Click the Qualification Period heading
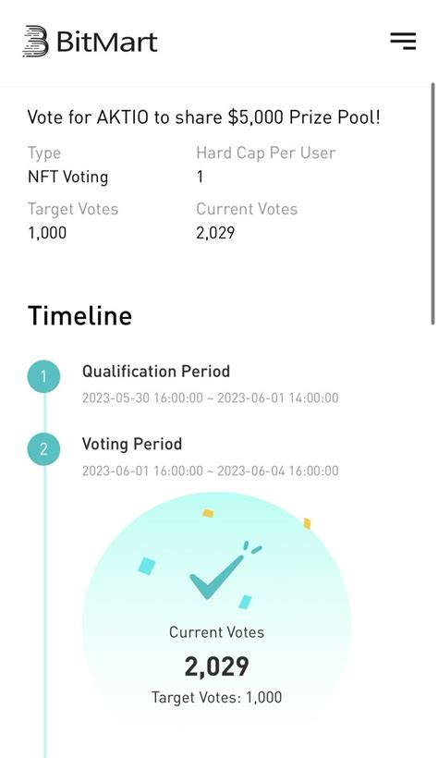 155,372
